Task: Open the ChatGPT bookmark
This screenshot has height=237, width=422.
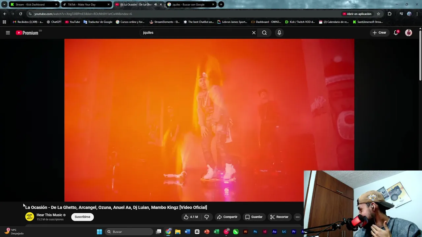Action: point(54,22)
